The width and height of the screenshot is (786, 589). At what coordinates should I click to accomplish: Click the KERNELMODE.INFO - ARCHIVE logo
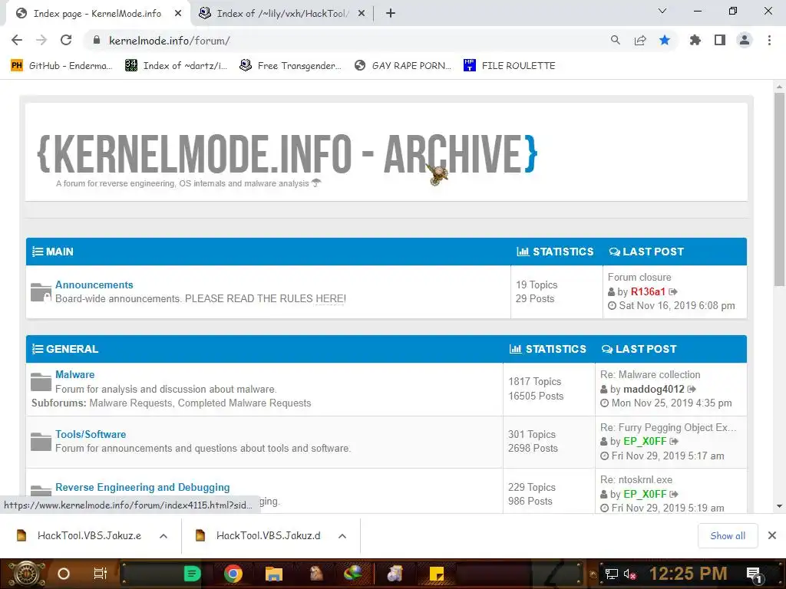[x=287, y=153]
